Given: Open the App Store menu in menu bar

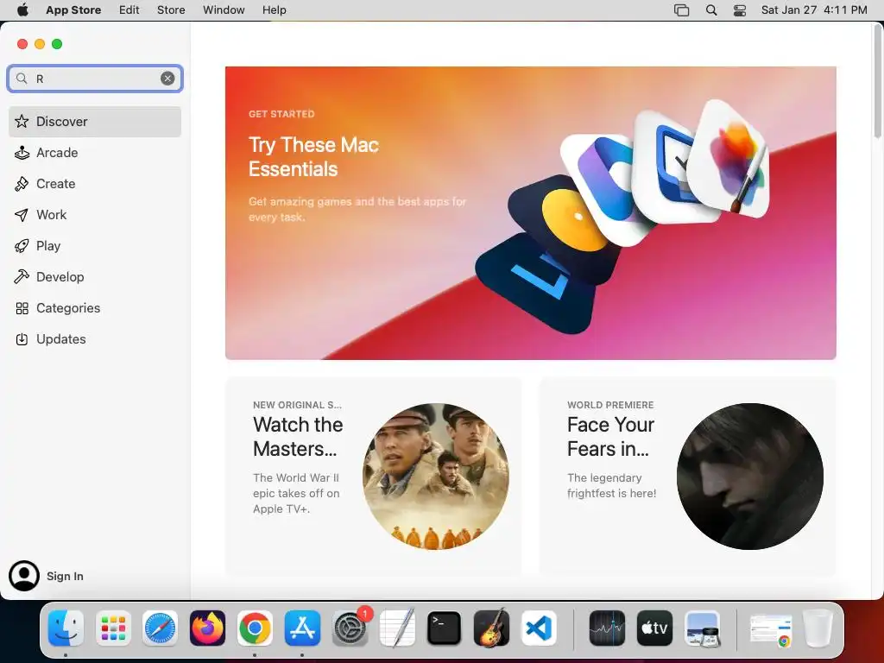Looking at the screenshot, I should pos(73,10).
